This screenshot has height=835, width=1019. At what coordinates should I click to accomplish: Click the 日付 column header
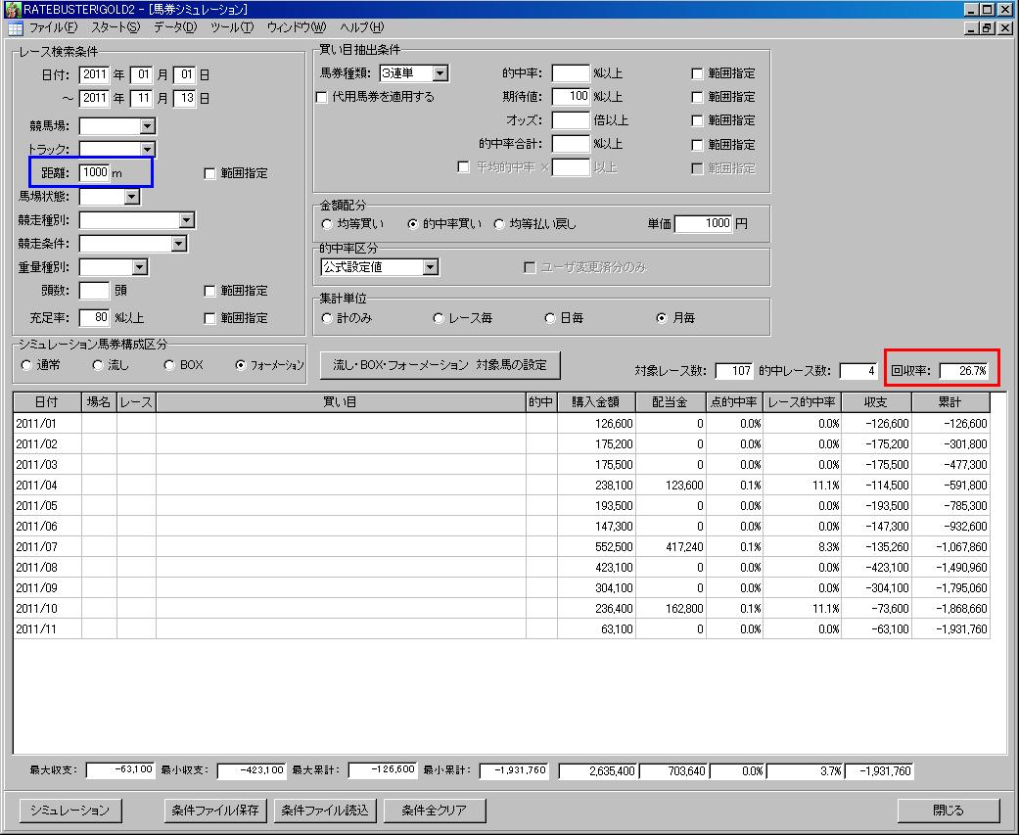tap(47, 402)
